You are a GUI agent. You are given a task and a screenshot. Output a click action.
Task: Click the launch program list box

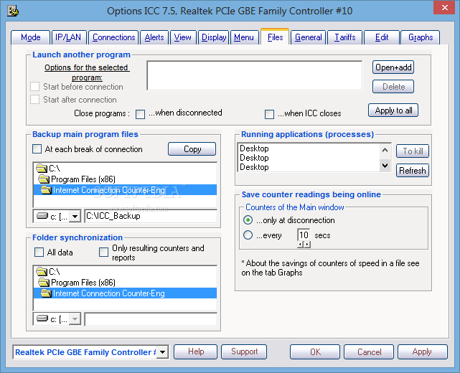[x=254, y=75]
